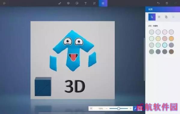Viewport: 180px width, 114px height.
Task: Open the hamburger menu
Action: coord(4,3)
